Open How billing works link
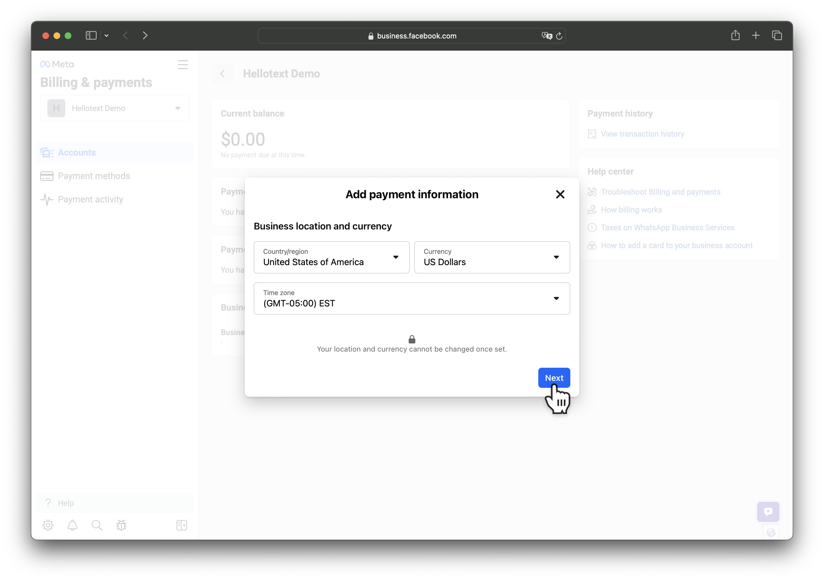 click(631, 210)
